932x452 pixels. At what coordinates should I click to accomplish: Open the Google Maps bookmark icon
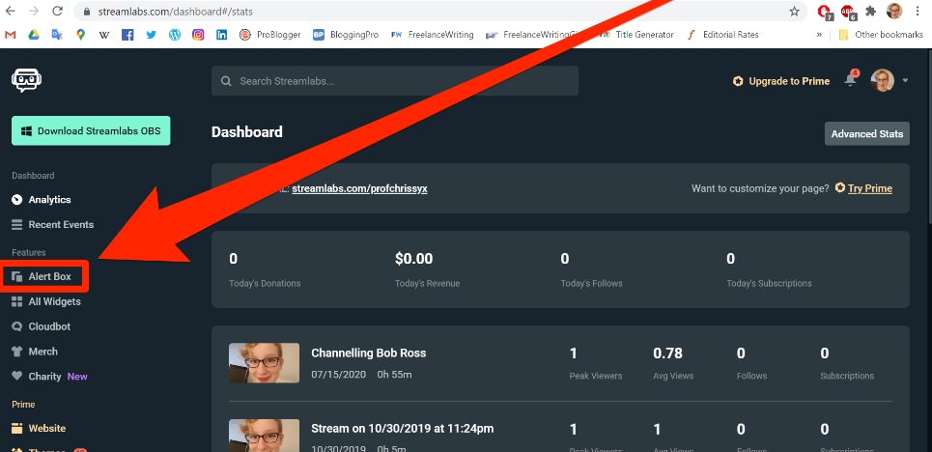coord(80,35)
